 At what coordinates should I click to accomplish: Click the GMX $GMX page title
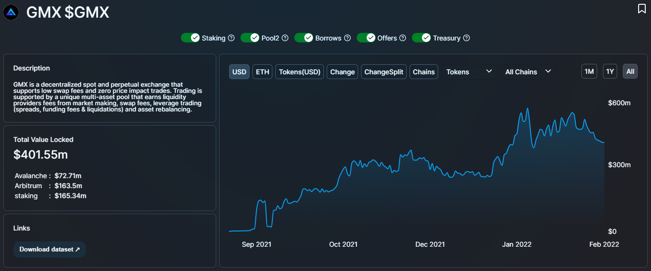point(68,13)
